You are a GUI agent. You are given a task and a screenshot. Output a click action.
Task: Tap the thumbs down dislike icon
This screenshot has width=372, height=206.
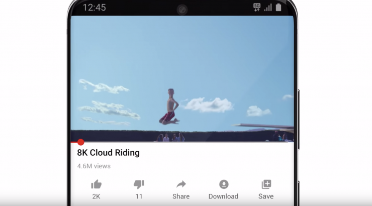click(139, 184)
